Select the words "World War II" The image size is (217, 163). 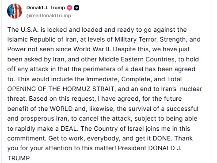92,49
